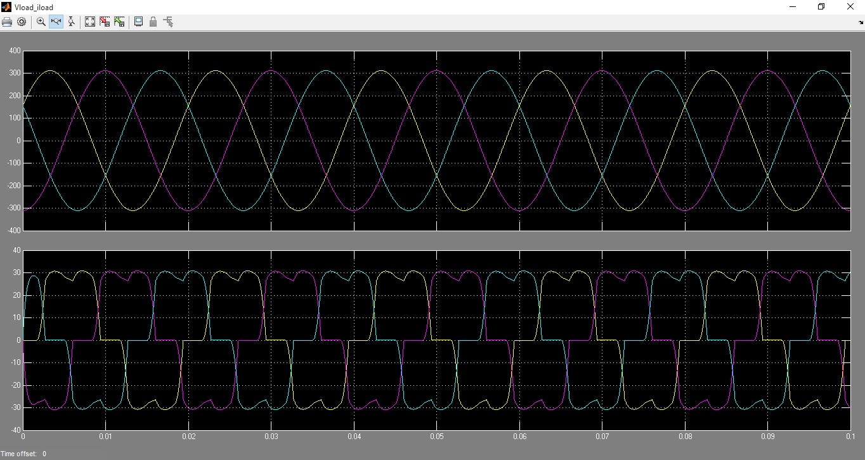Minimize the Vload_iload window

pyautogui.click(x=793, y=7)
